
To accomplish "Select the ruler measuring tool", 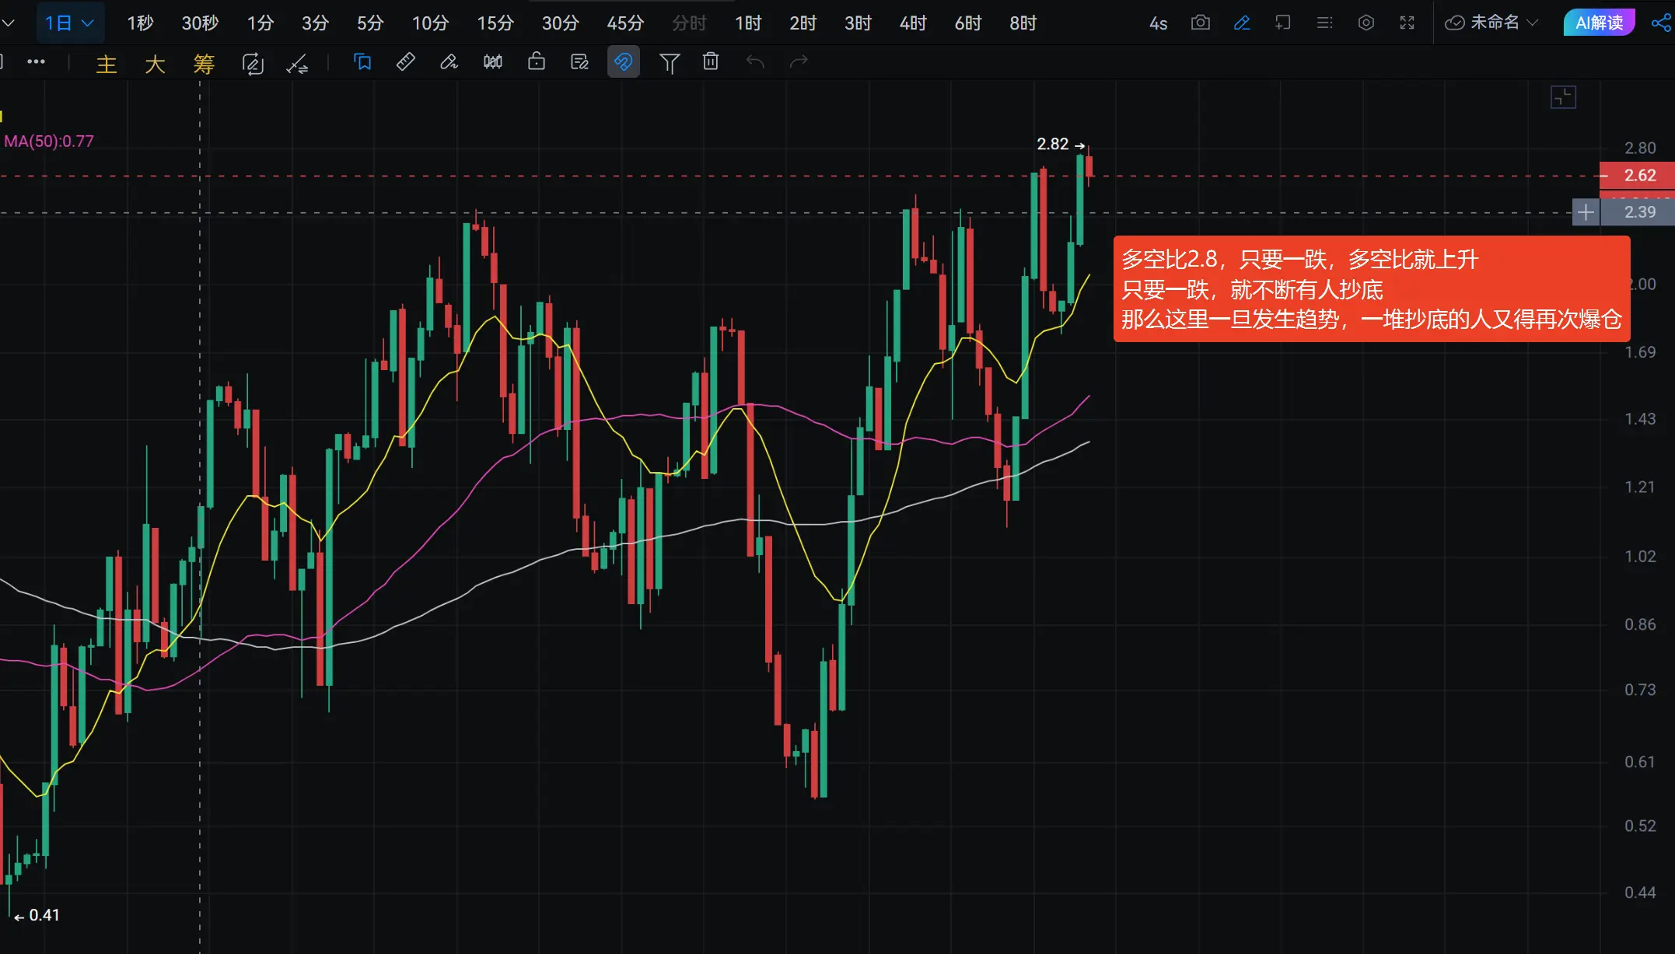I will pos(405,62).
